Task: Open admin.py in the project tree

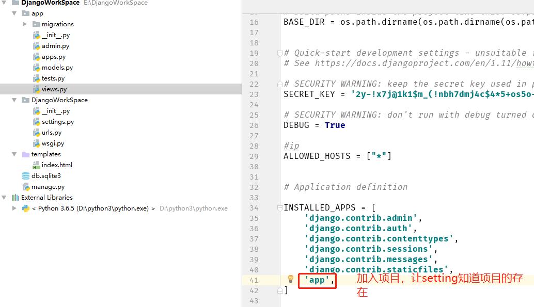Action: tap(55, 46)
